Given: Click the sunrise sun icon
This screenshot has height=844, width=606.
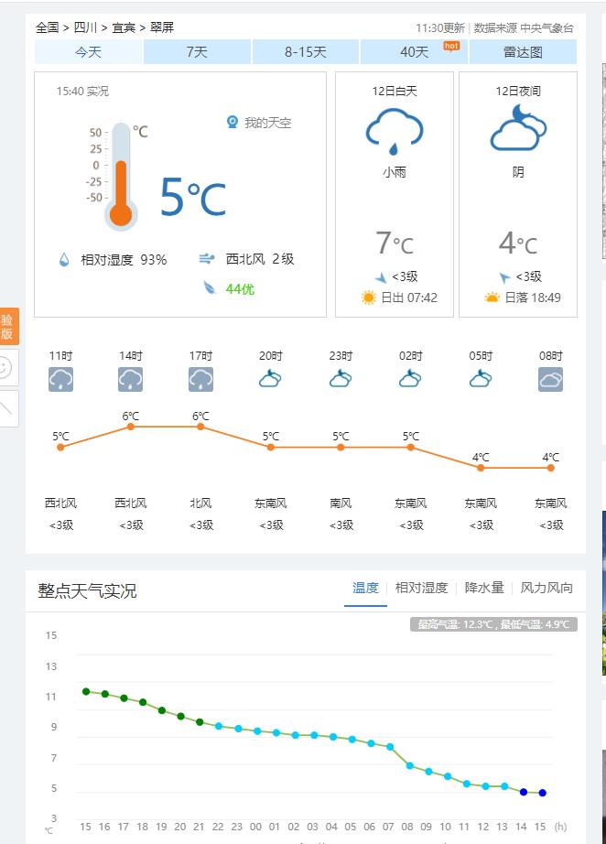Looking at the screenshot, I should [369, 298].
